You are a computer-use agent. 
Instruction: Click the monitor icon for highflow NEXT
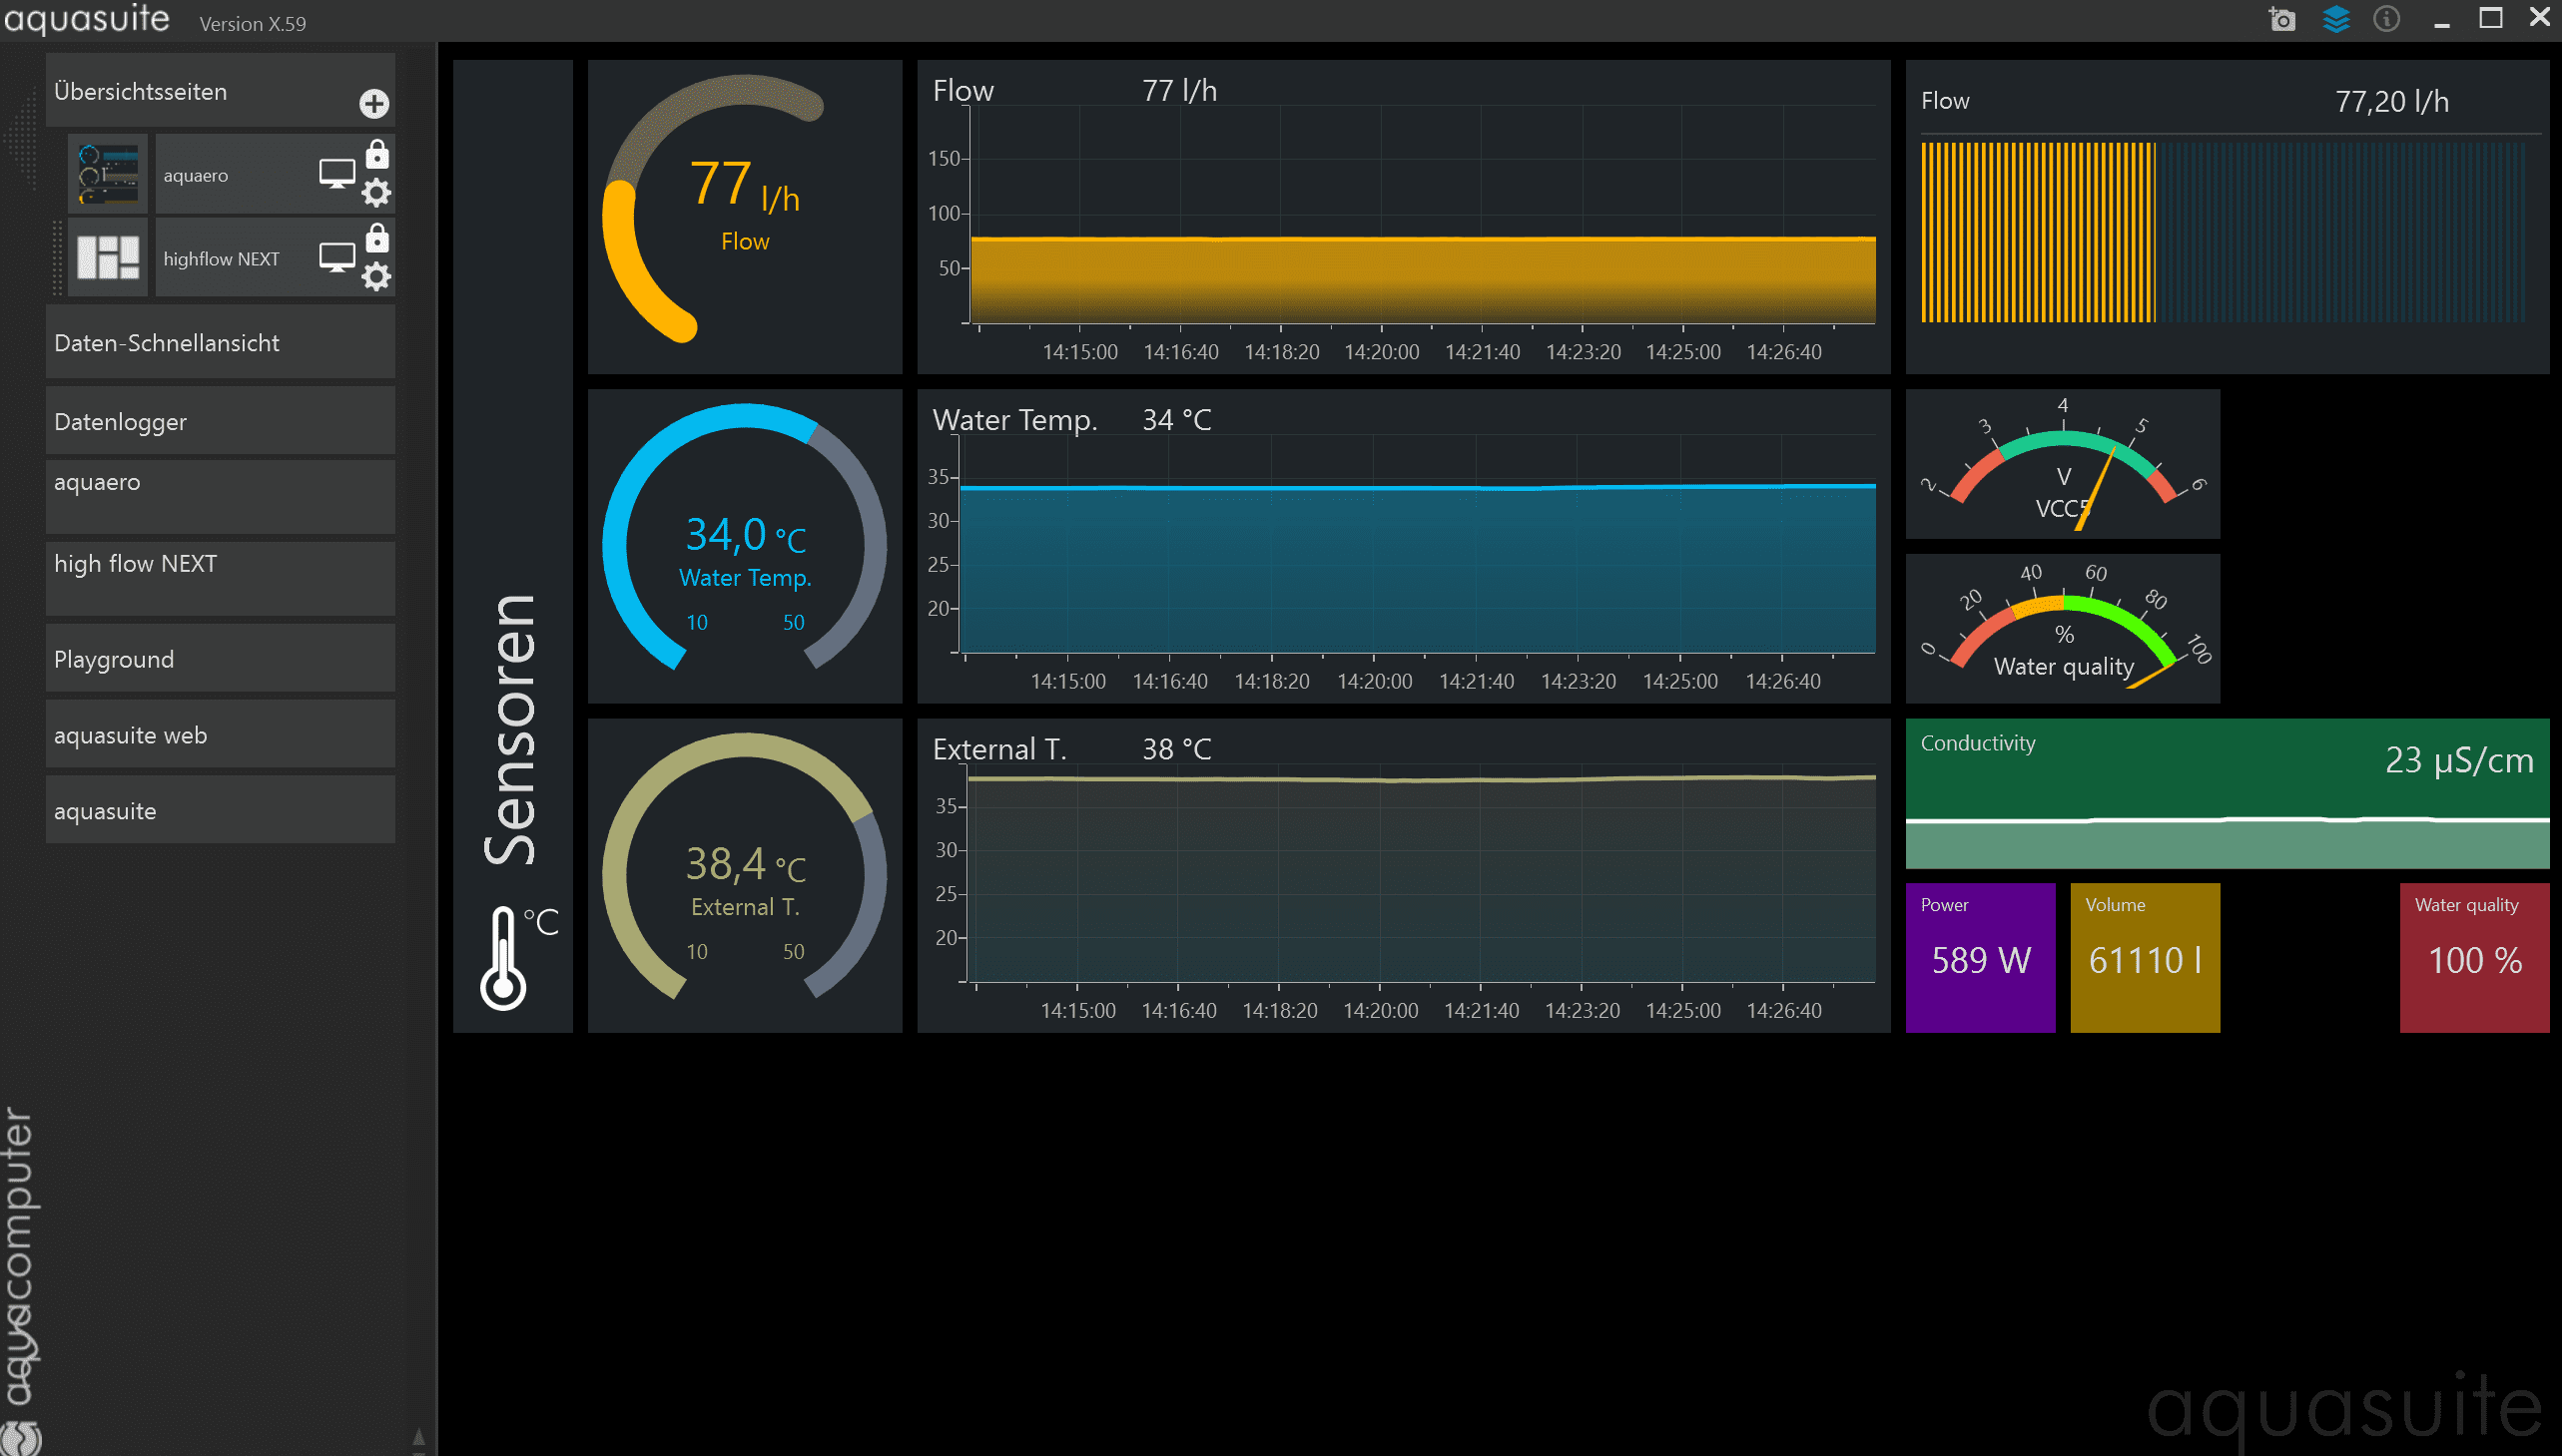click(336, 258)
